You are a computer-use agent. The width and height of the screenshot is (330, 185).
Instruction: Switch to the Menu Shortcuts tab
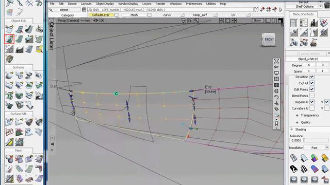click(303, 14)
